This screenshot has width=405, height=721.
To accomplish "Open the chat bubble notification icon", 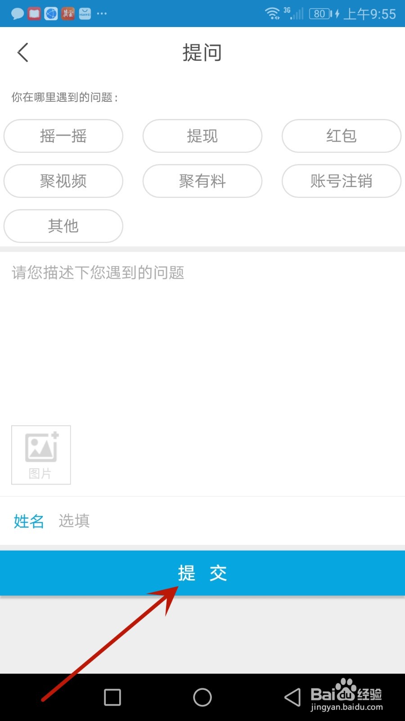I will (18, 14).
